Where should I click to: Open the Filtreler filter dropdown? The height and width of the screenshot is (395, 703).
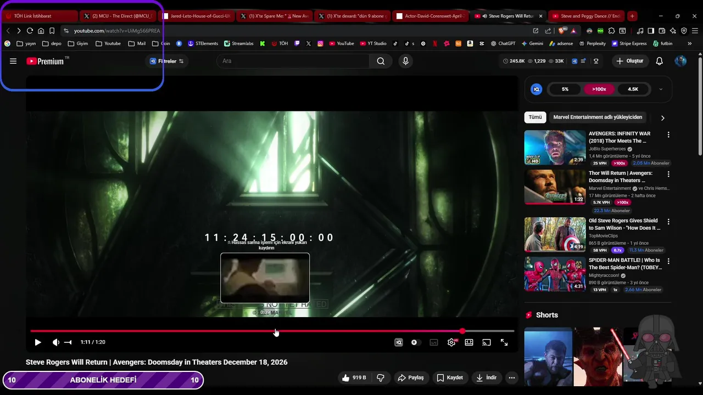[167, 61]
